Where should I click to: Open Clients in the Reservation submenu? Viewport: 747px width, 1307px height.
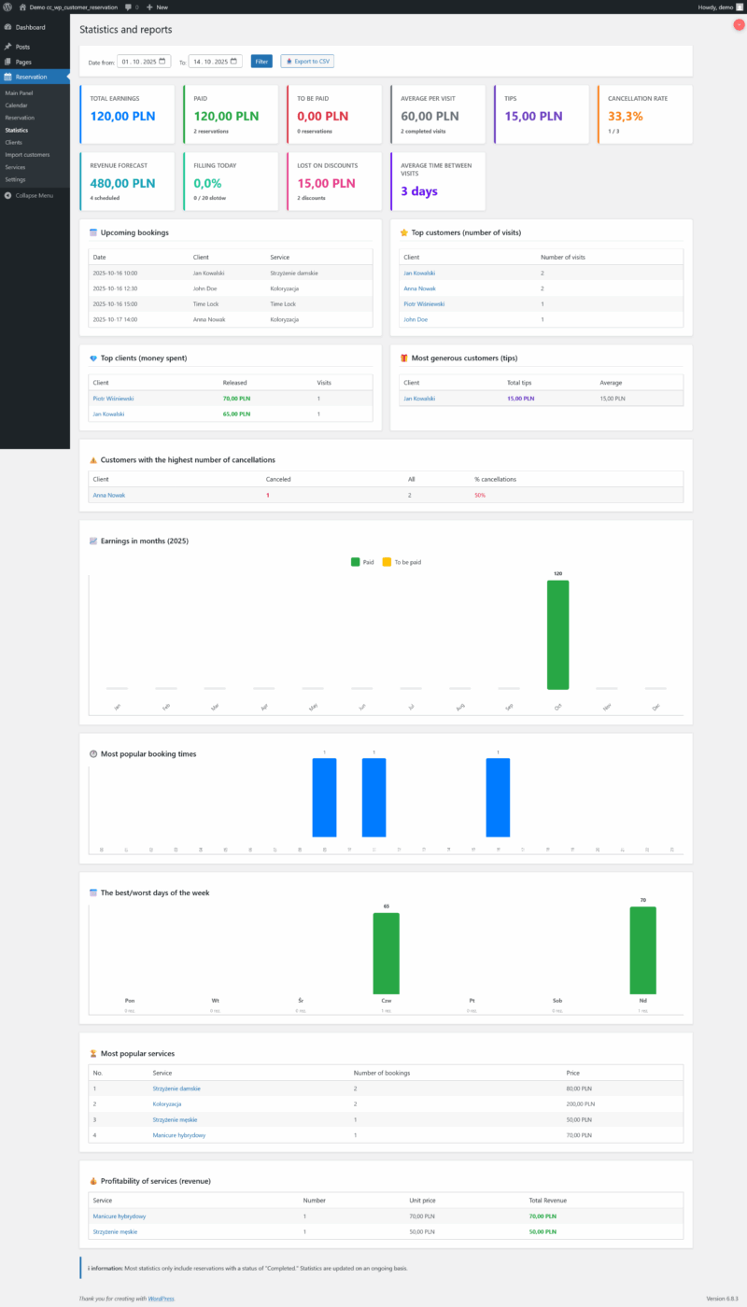point(14,142)
